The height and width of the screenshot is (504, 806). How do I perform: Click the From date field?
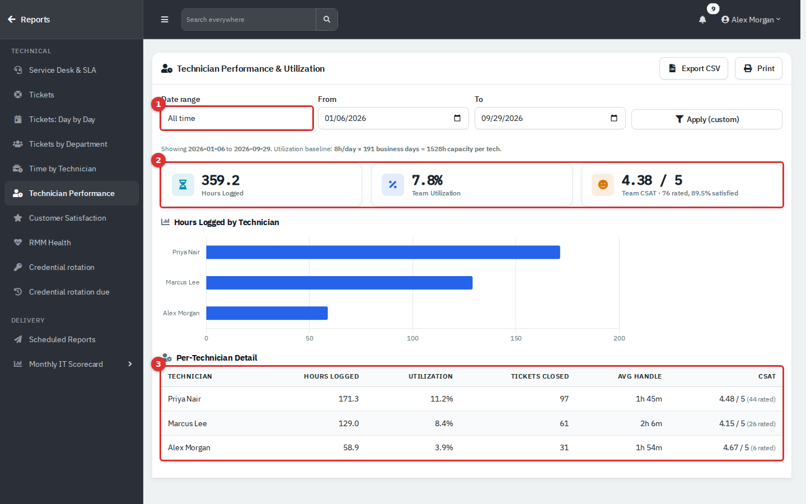click(x=393, y=118)
